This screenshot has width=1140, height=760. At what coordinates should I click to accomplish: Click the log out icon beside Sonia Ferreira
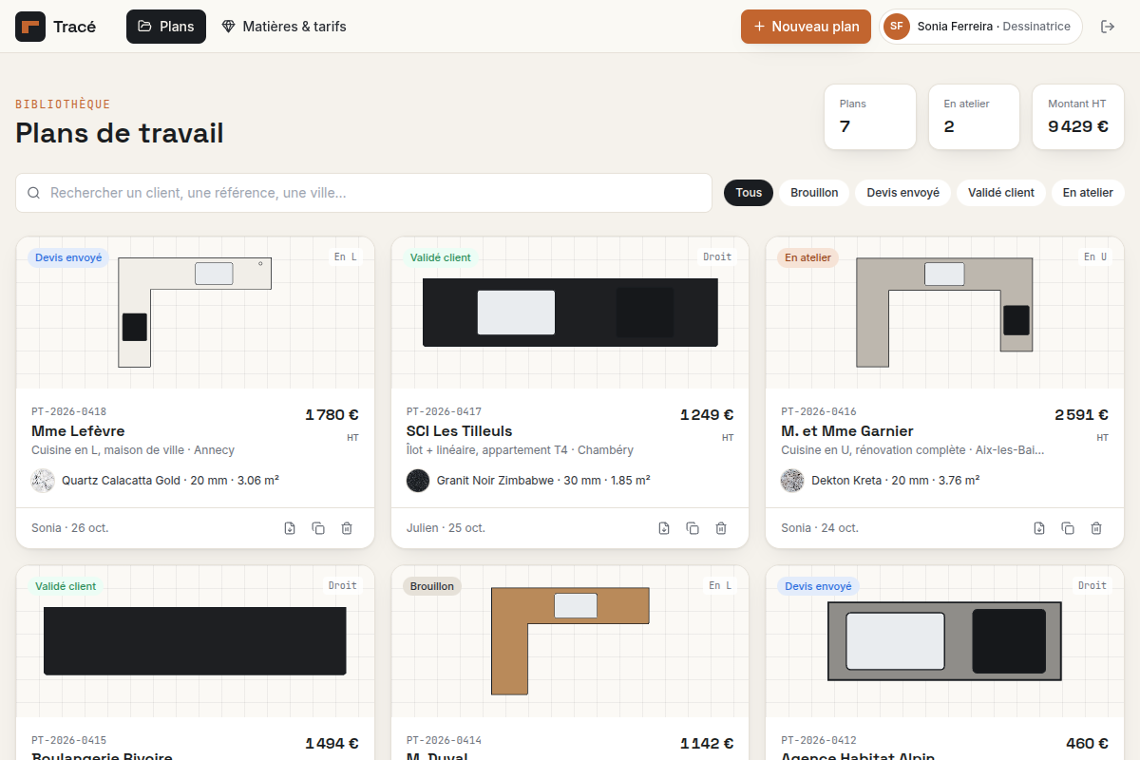coord(1108,27)
